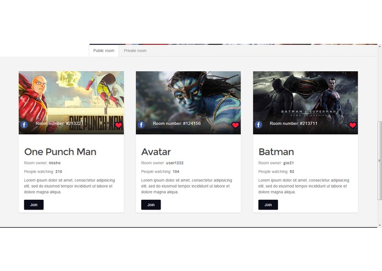The image size is (382, 271).
Task: Join the Avatar room
Action: point(151,205)
